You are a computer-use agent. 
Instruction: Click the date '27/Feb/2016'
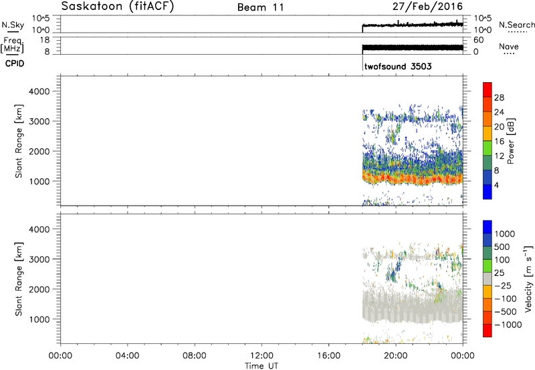pyautogui.click(x=427, y=7)
